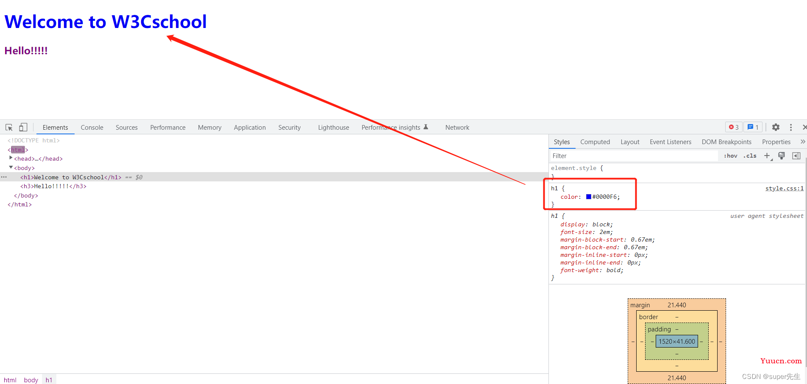Click the ellipsis actions beside selected h1 row
Image resolution: width=807 pixels, height=384 pixels.
click(x=4, y=177)
